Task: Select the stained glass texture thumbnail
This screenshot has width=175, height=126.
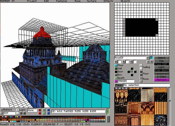Action: 161,120
